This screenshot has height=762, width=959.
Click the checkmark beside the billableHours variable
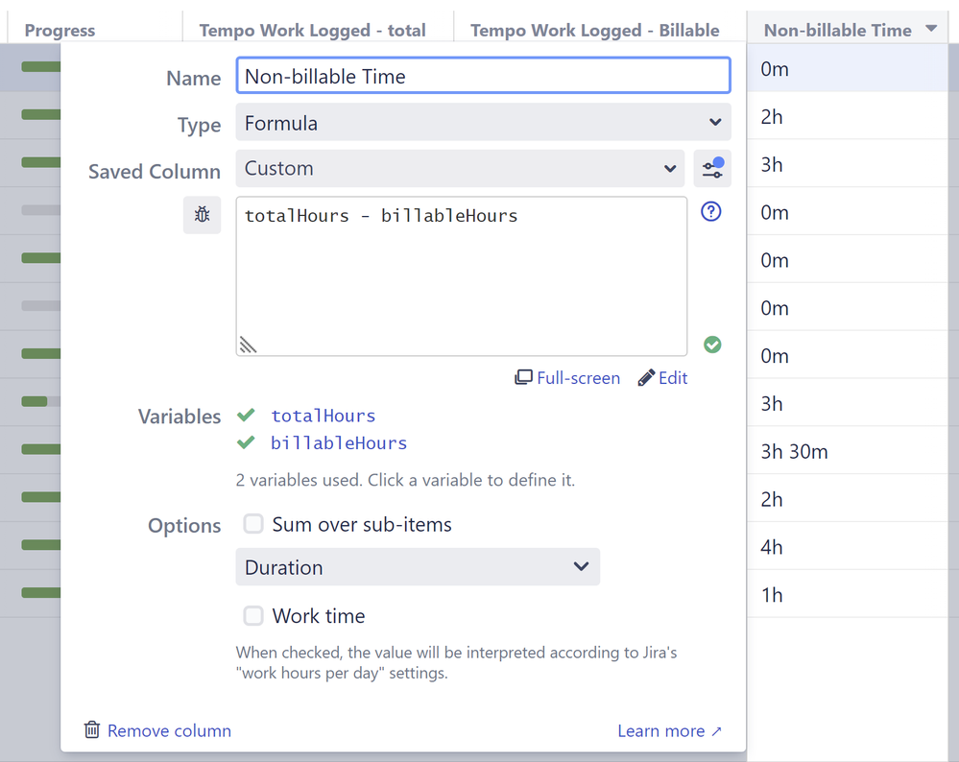pyautogui.click(x=246, y=443)
